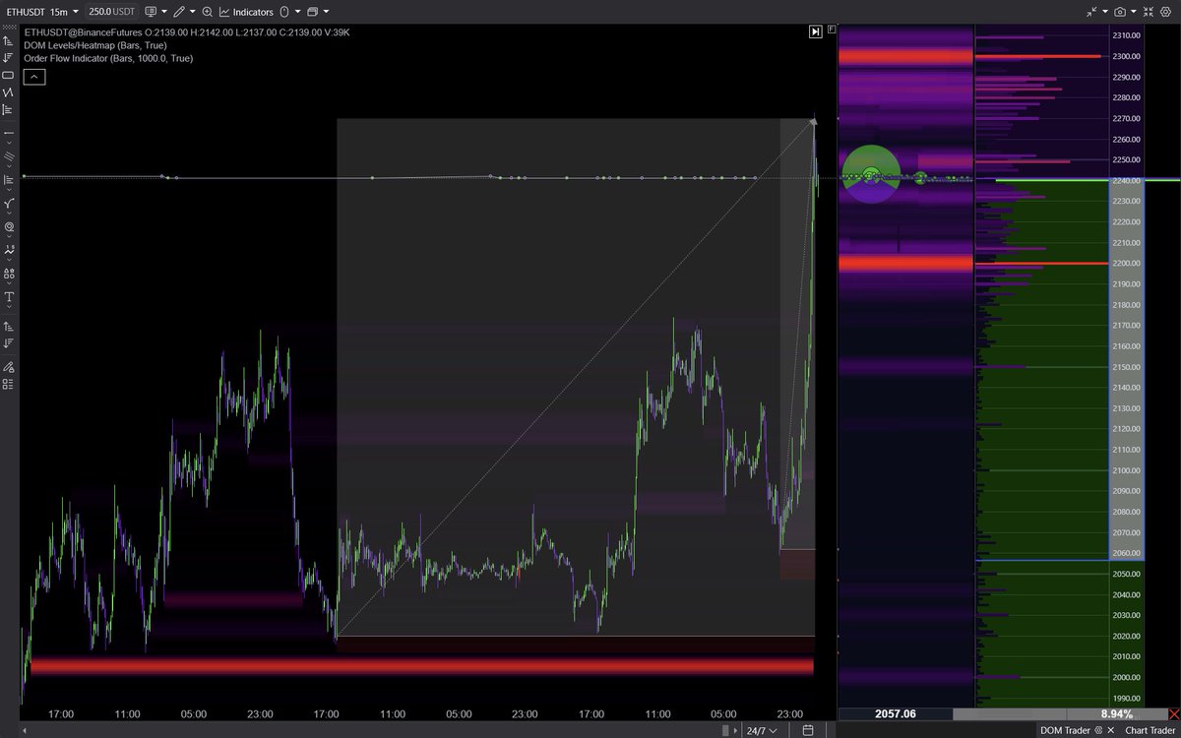Click the lower sort-descending sidebar icon
Image resolution: width=1181 pixels, height=738 pixels.
tap(8, 343)
